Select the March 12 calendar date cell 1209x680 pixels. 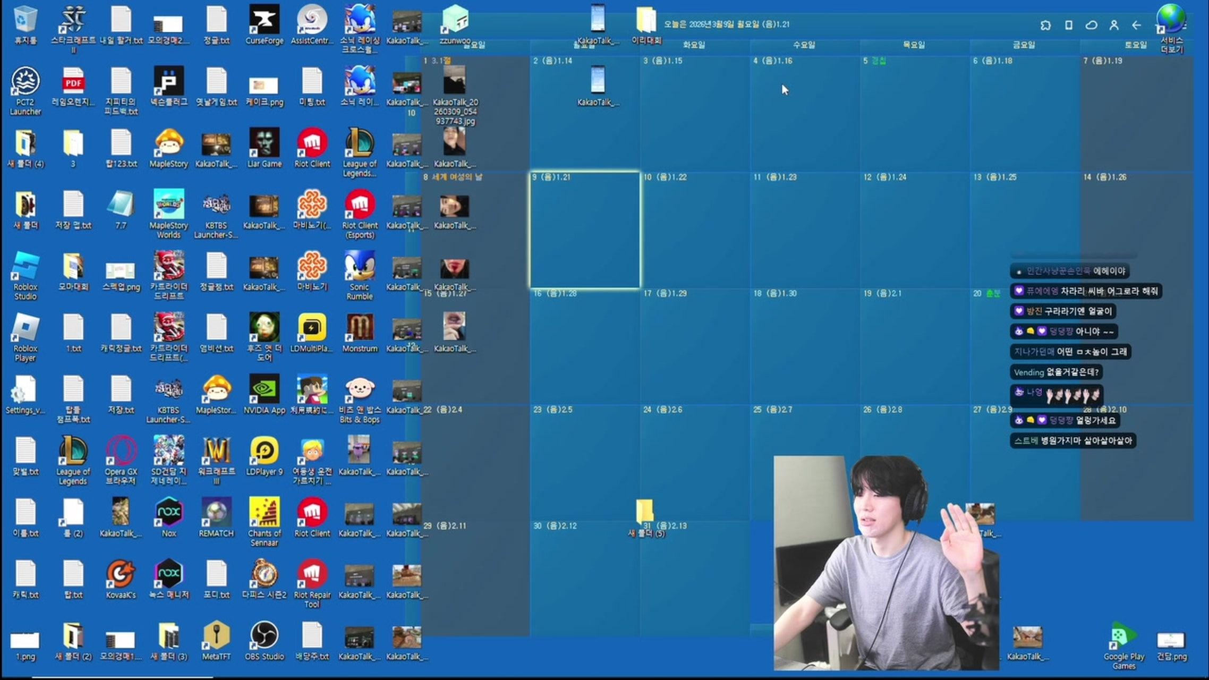click(x=914, y=229)
